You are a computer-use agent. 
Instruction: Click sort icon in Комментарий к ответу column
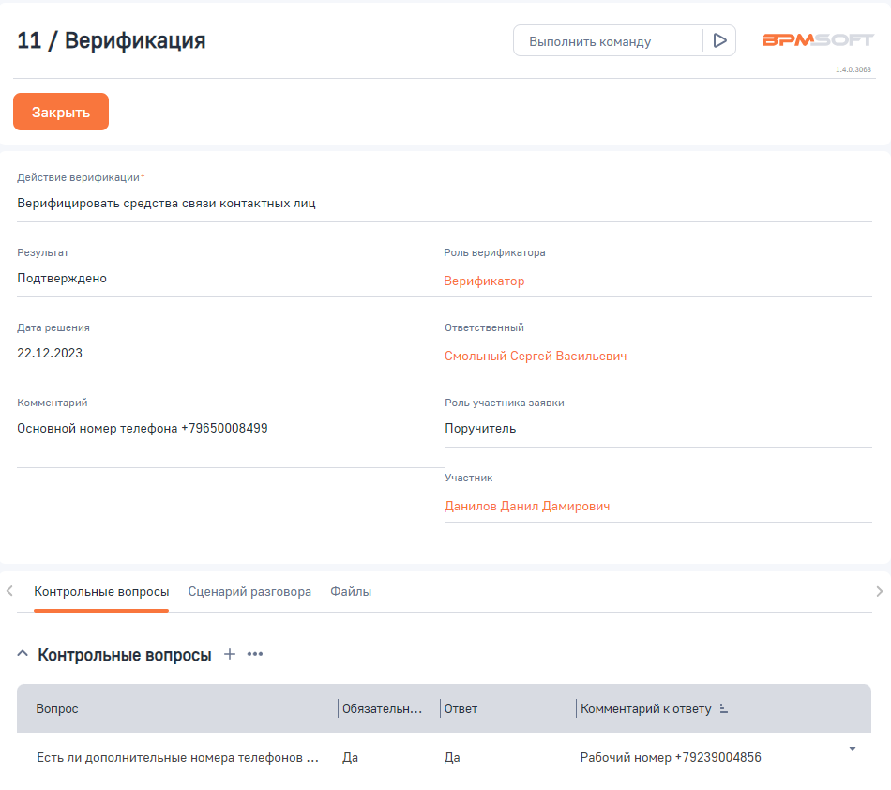pyautogui.click(x=724, y=709)
